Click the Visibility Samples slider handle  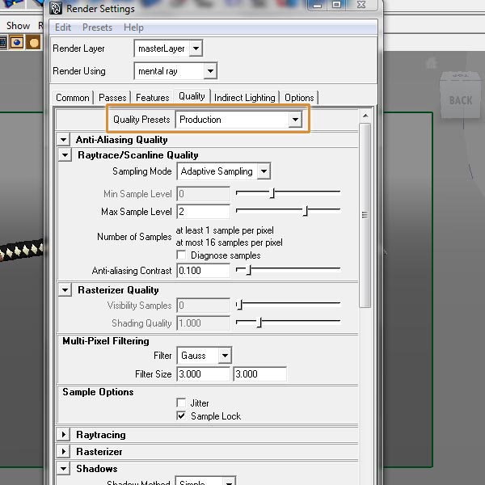240,305
